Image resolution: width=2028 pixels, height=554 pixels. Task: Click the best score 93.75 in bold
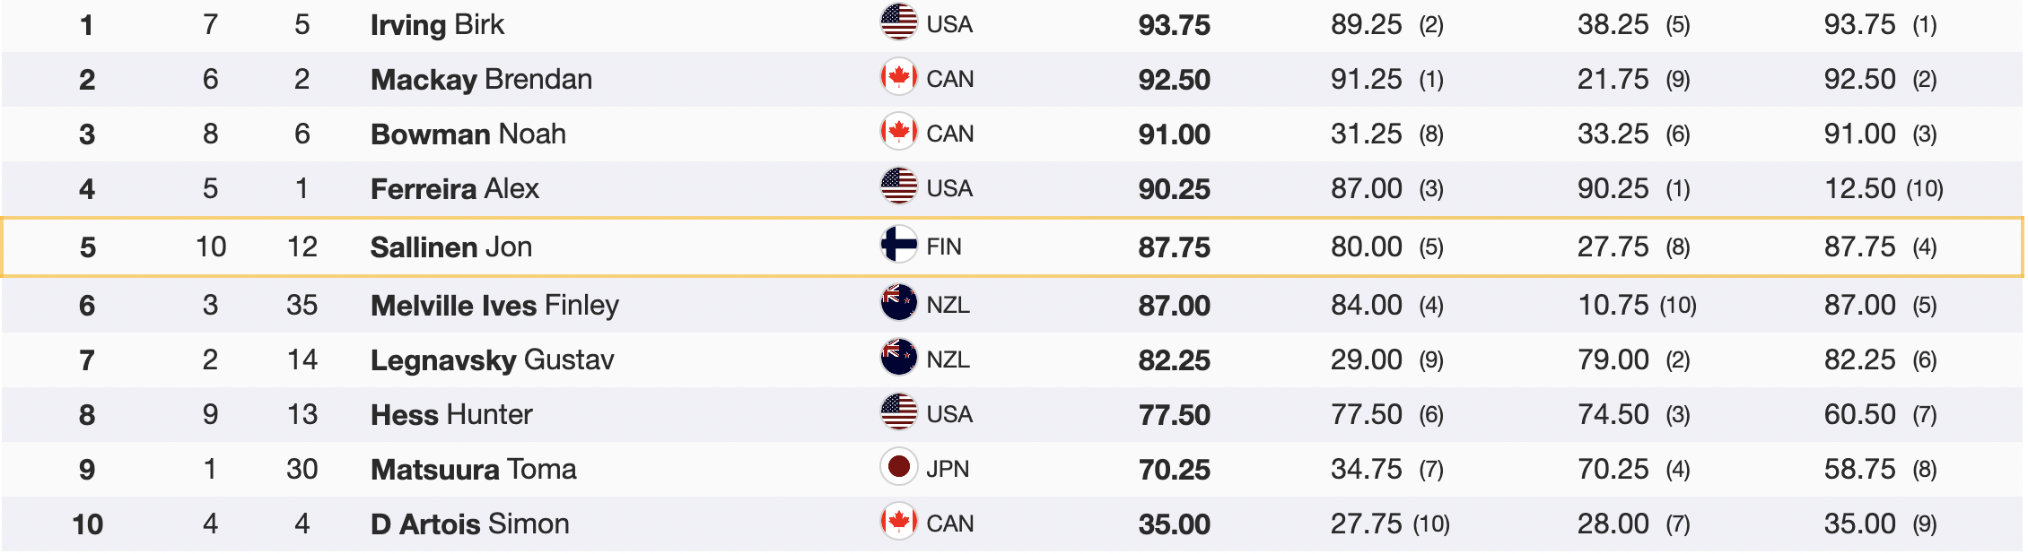(1174, 25)
